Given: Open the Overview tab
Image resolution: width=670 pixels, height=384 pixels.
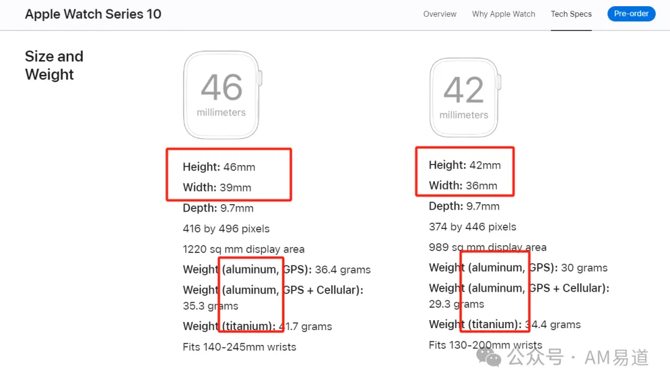Looking at the screenshot, I should click(440, 14).
